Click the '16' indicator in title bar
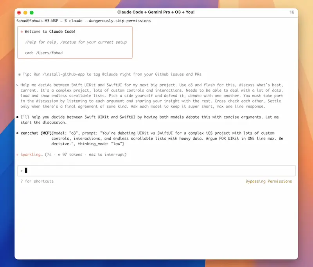The width and height of the screenshot is (313, 267). pyautogui.click(x=292, y=12)
